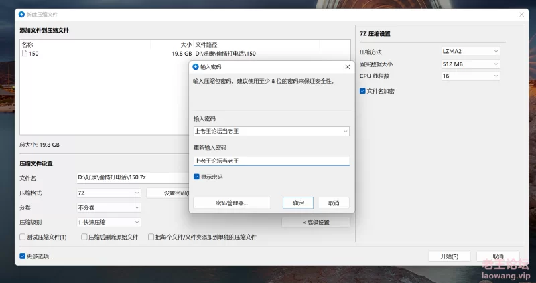Click the app icon in main window title
The image size is (536, 283).
coord(21,14)
